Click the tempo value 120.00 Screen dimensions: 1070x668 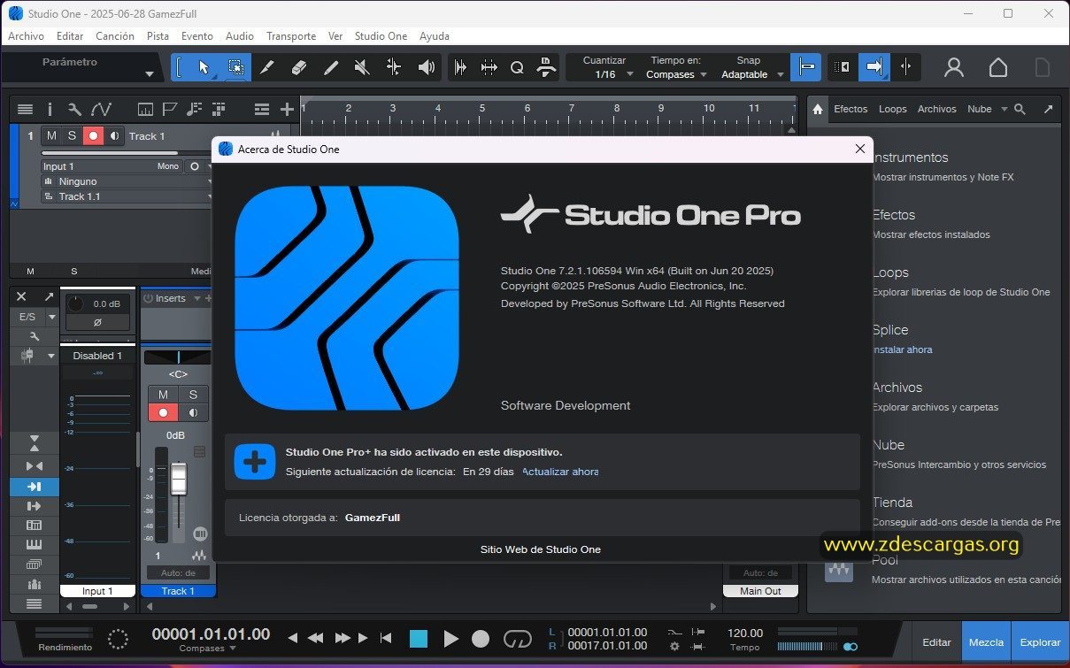pos(745,633)
